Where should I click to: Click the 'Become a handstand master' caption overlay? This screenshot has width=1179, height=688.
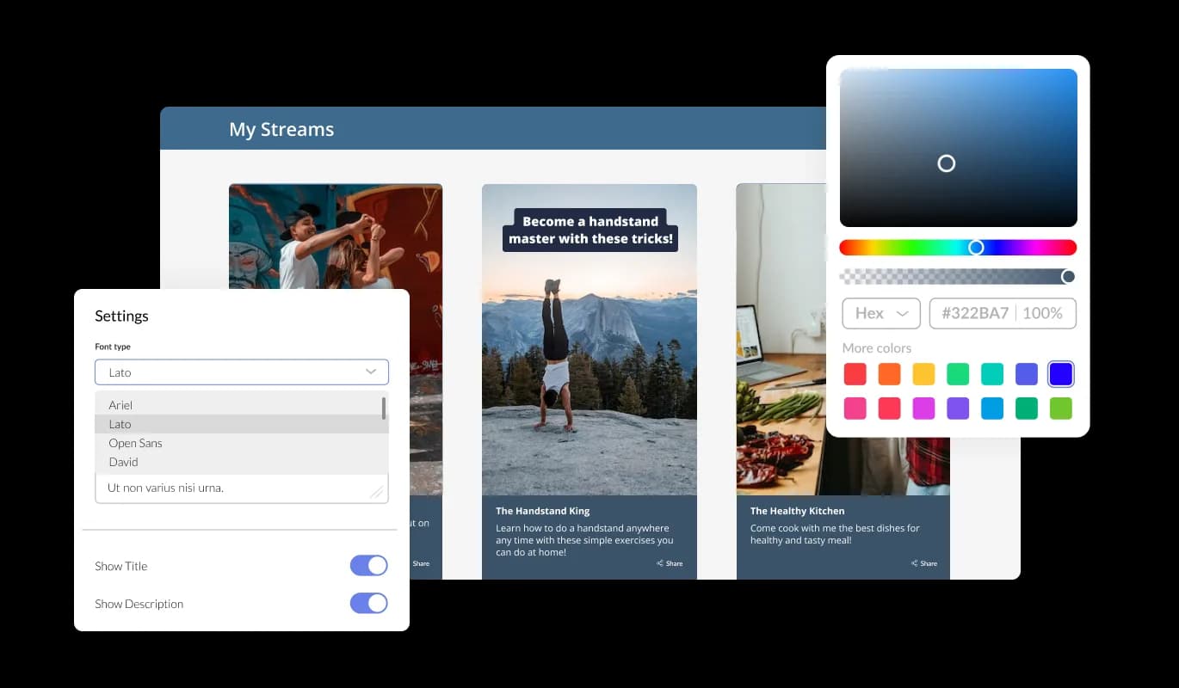tap(590, 230)
